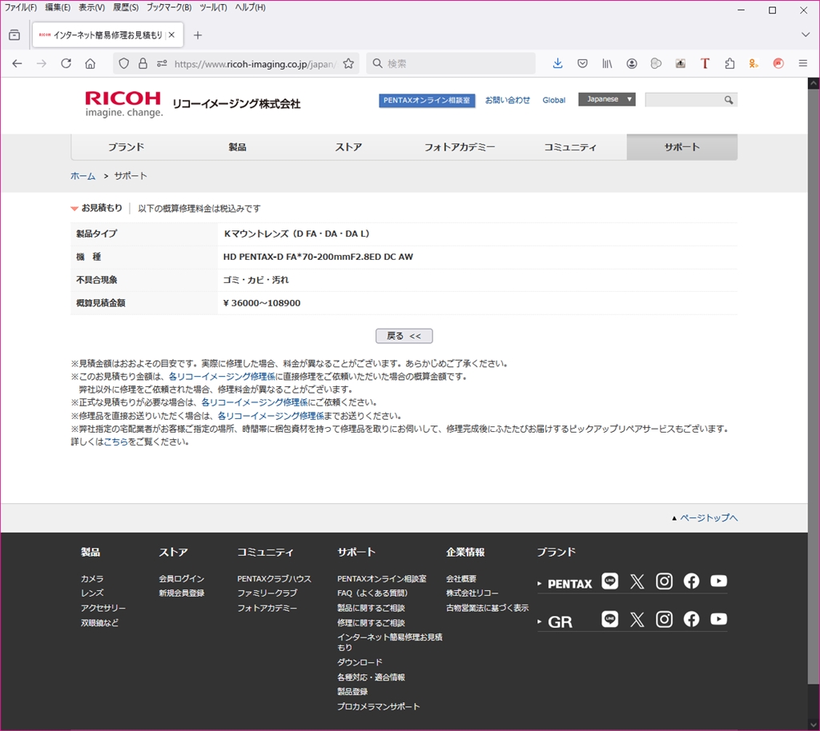Select the ブランド navigation tab
Viewport: 820px width, 731px height.
point(126,147)
